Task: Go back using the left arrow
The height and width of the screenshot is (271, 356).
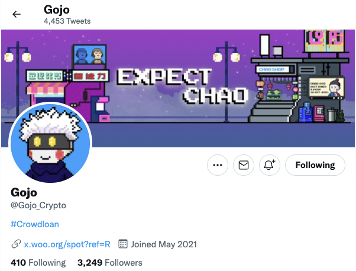Action: 17,14
